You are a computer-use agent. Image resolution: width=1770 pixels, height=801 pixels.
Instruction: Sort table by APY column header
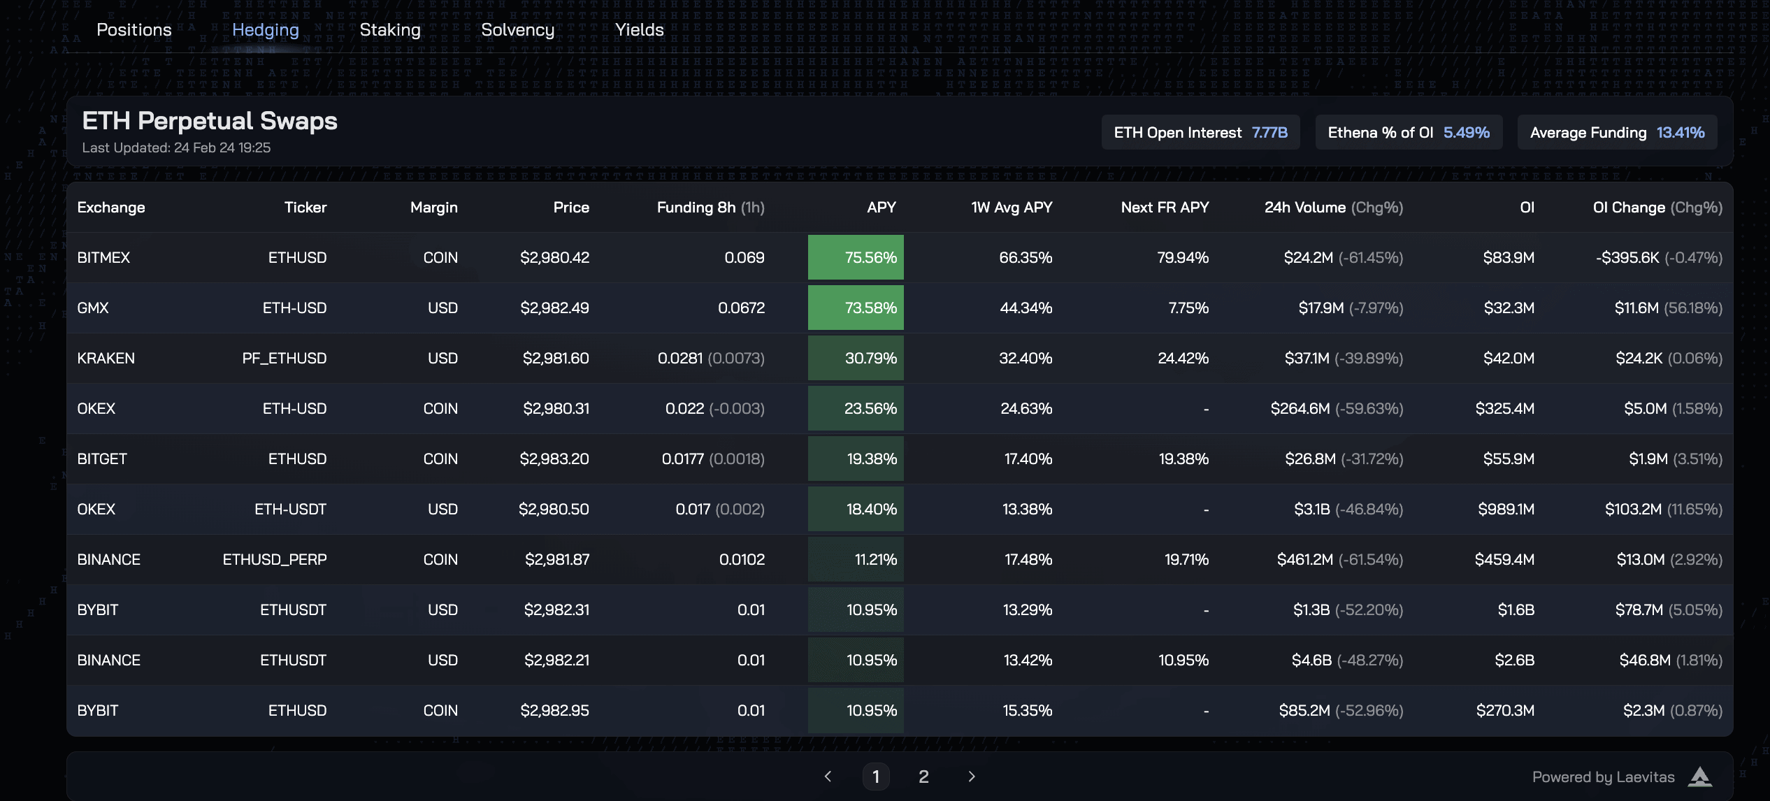pos(881,208)
